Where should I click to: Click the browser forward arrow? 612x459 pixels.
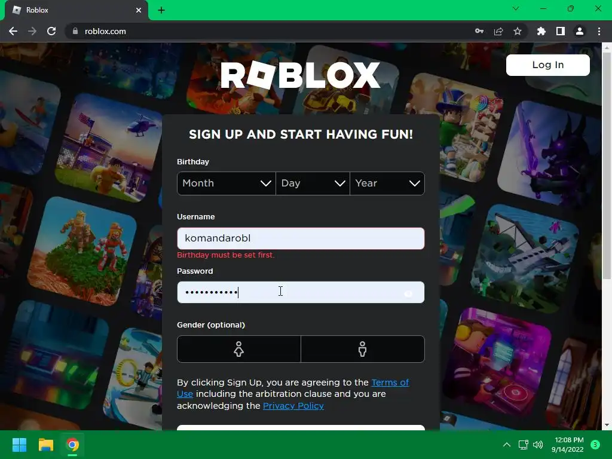pos(32,31)
